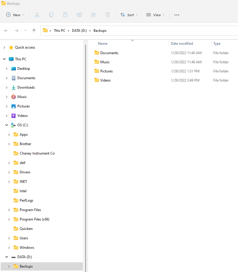Sort by the Name column header
This screenshot has width=238, height=272.
pyautogui.click(x=103, y=44)
